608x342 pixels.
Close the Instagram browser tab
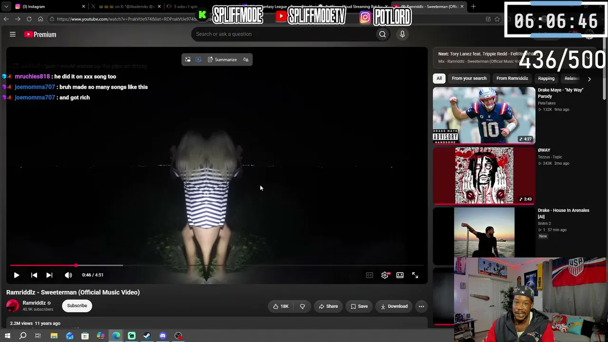[x=84, y=7]
